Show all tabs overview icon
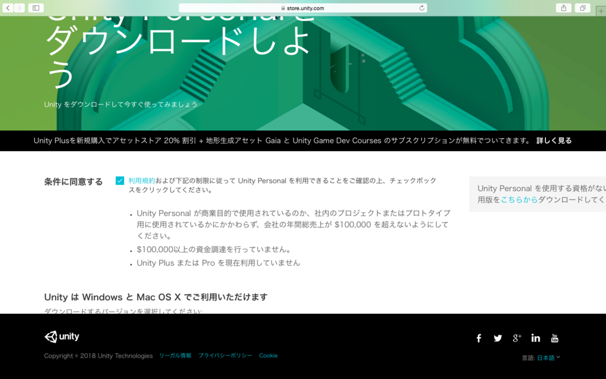This screenshot has height=379, width=606. 582,8
